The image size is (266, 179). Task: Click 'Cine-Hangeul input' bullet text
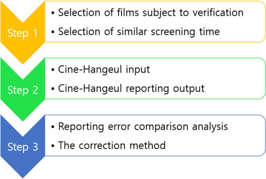pyautogui.click(x=104, y=69)
